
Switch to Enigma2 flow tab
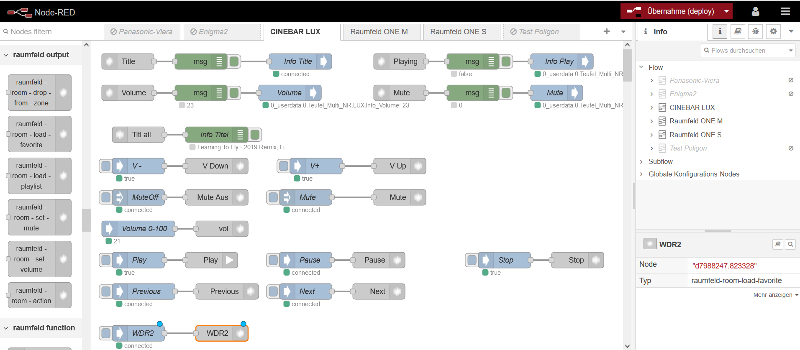point(222,32)
